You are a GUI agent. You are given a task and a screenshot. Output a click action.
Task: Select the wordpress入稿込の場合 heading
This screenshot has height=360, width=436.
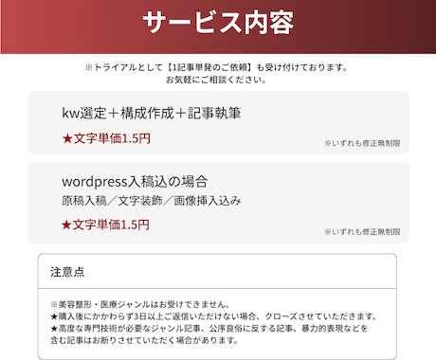(135, 181)
